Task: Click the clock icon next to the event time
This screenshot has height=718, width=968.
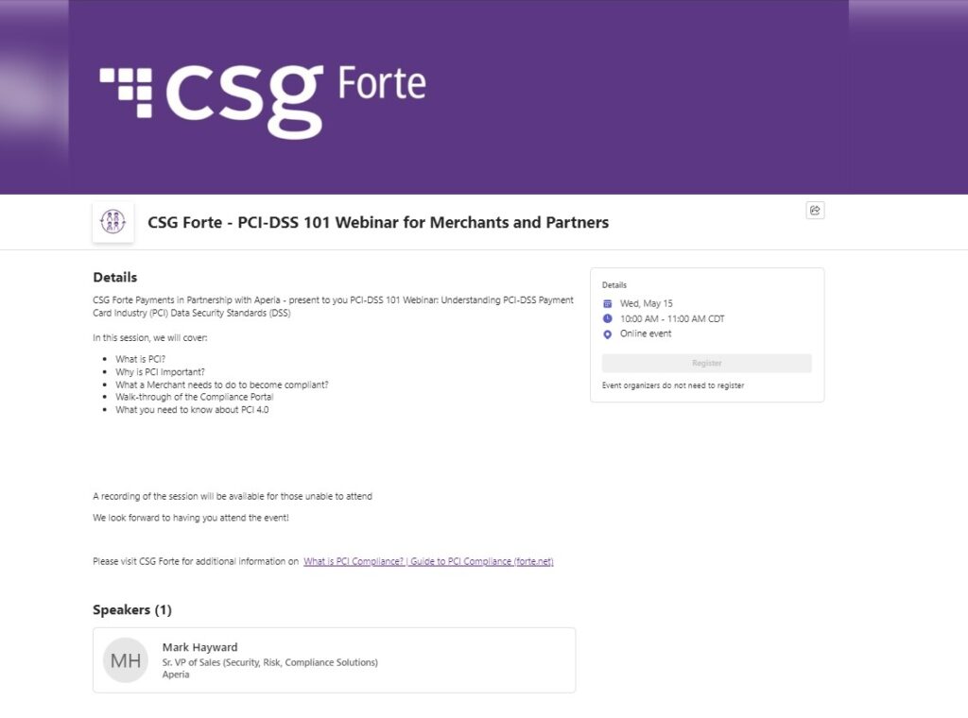Action: point(608,318)
